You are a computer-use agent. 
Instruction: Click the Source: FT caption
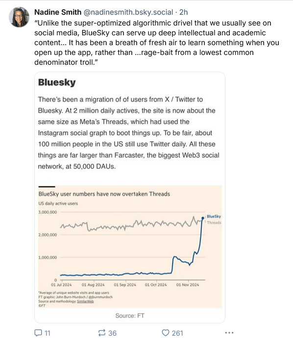tap(130, 316)
